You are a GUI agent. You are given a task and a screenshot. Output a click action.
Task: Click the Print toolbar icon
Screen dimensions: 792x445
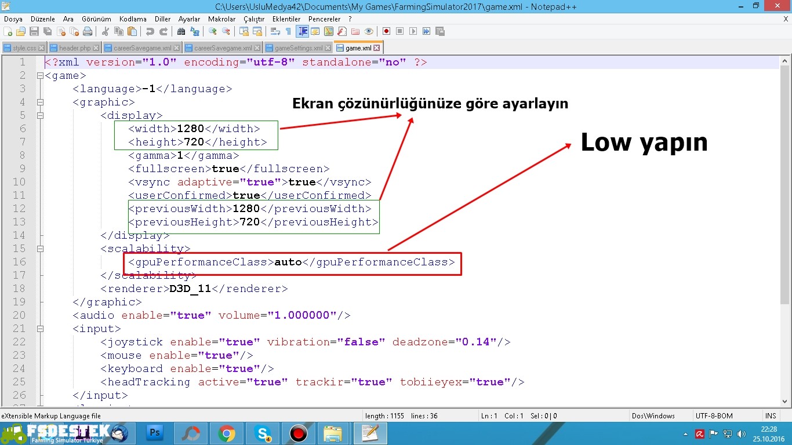[88, 31]
